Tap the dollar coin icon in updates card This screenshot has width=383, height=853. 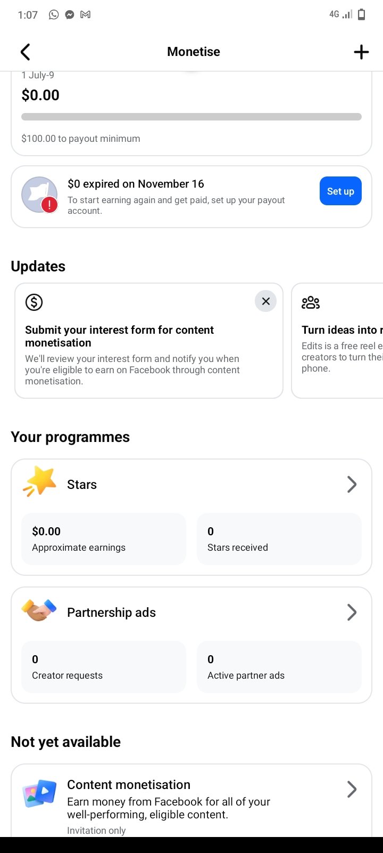tap(34, 302)
